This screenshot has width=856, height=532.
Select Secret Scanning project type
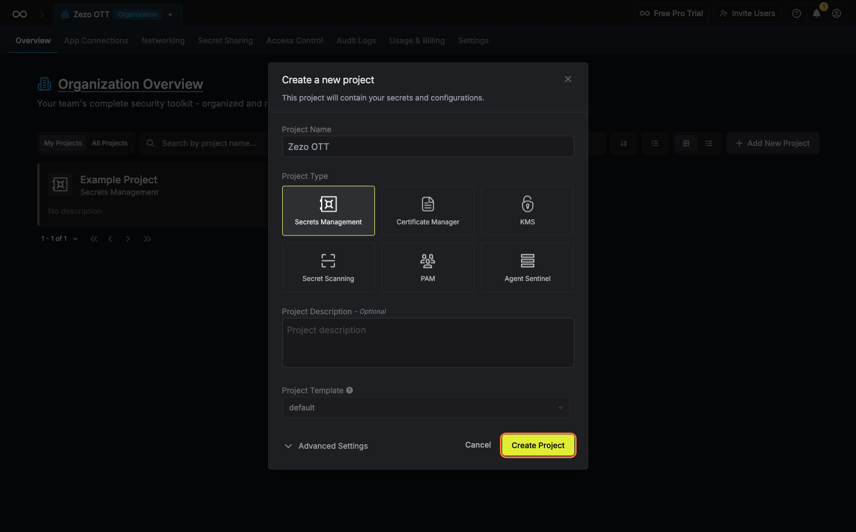coord(328,268)
